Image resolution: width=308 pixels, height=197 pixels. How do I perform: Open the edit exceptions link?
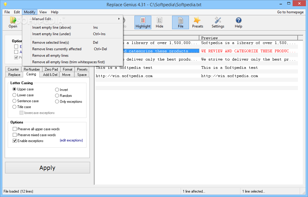71,140
